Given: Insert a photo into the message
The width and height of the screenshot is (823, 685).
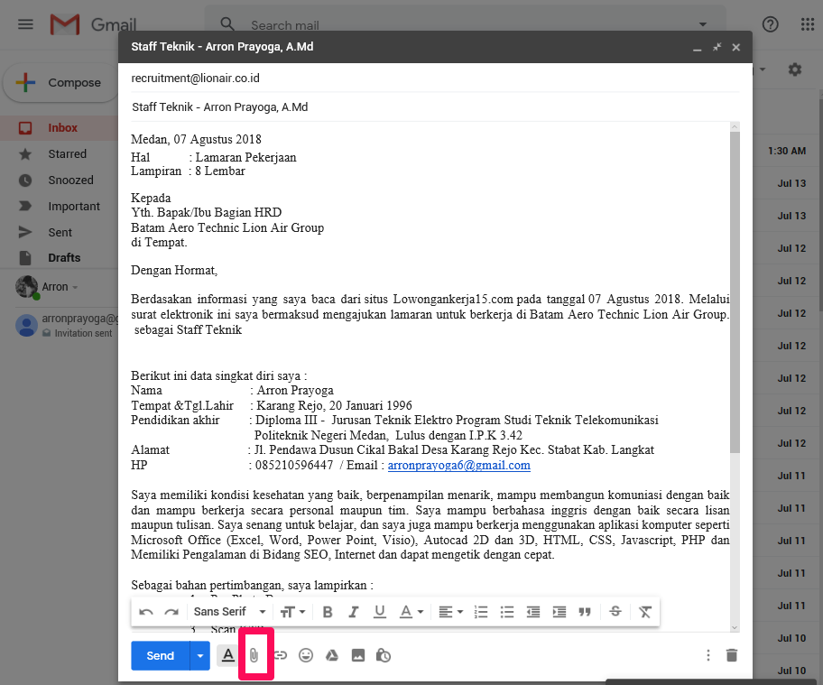Looking at the screenshot, I should (357, 655).
